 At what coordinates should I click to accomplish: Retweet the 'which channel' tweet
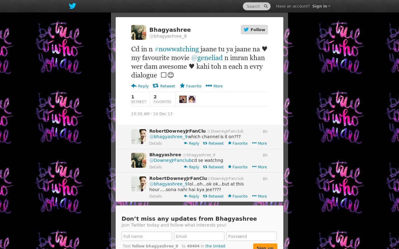(x=213, y=143)
